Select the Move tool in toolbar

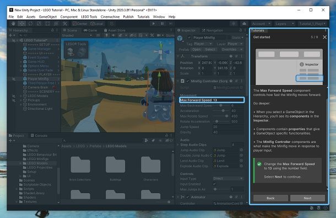[x=21, y=24]
